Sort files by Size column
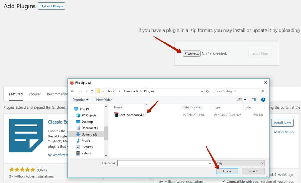Viewport: 301px width, 183px height. click(248, 107)
